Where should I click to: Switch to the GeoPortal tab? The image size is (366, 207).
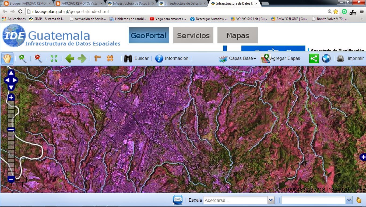coord(149,35)
